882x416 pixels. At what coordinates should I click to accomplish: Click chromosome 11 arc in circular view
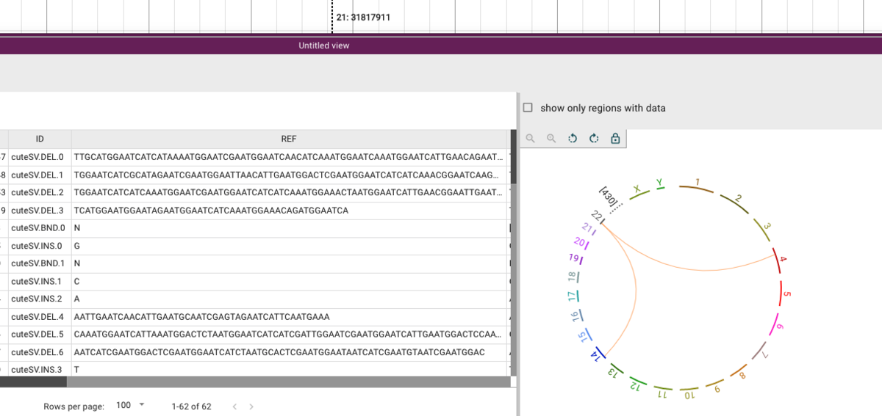tap(662, 387)
